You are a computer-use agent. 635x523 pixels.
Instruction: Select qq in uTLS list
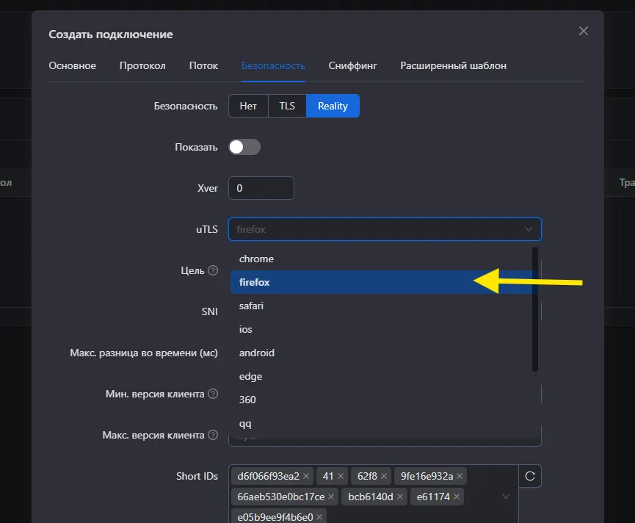point(381,423)
